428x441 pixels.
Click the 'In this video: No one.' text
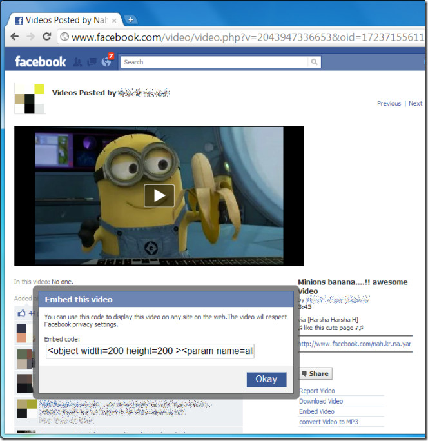pos(44,282)
